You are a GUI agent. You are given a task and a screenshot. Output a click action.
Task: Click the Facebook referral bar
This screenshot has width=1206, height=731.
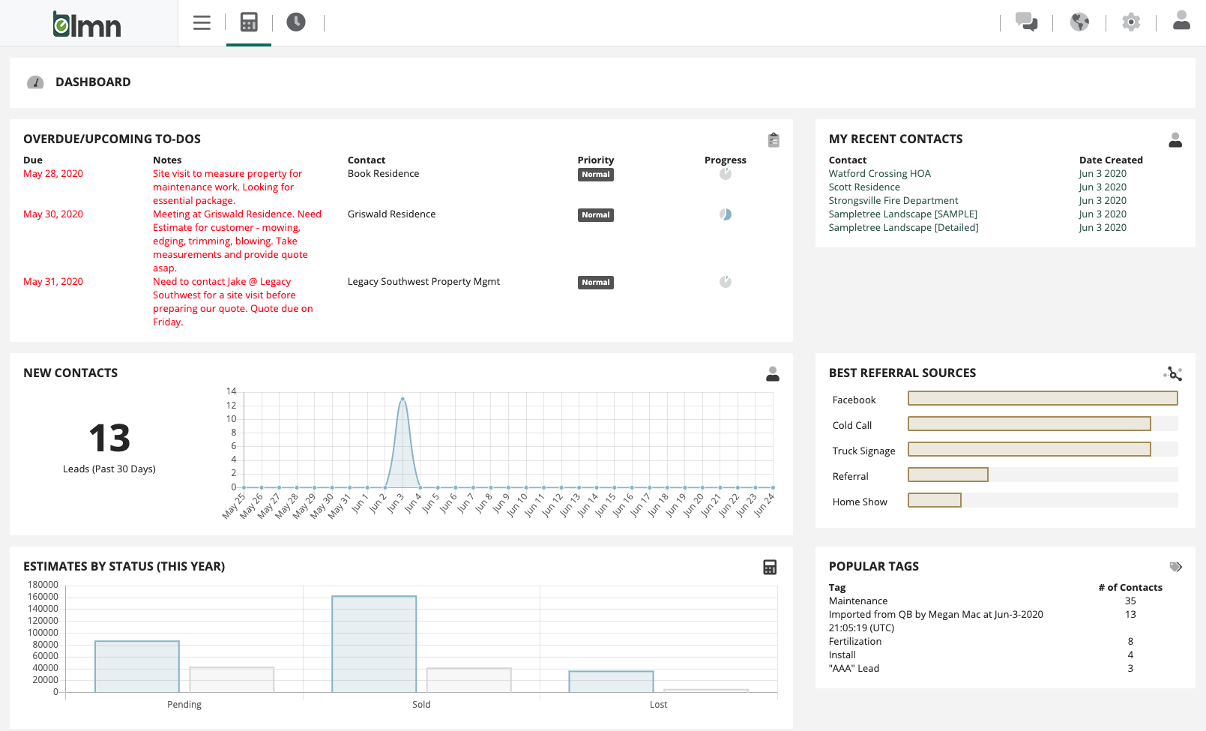pyautogui.click(x=1043, y=398)
